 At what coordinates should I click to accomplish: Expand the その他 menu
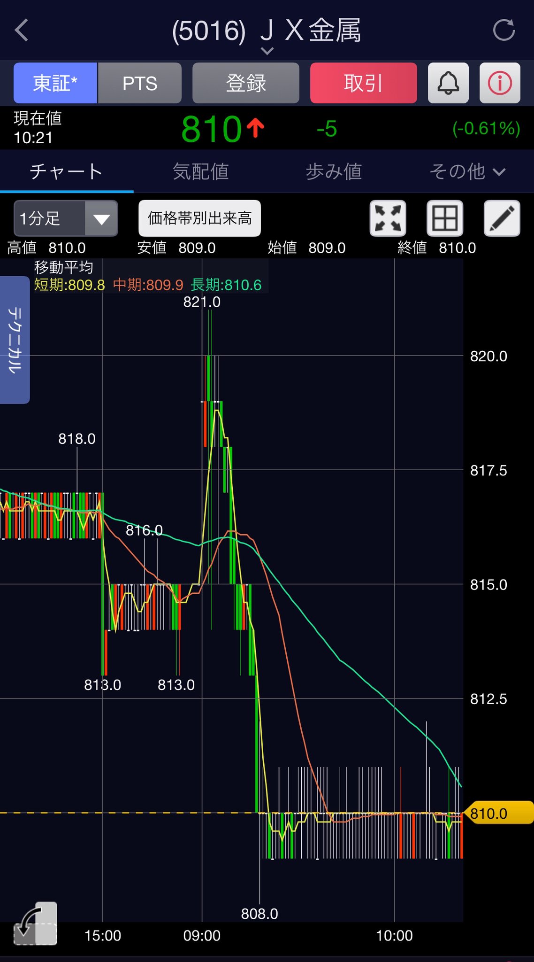click(x=467, y=171)
